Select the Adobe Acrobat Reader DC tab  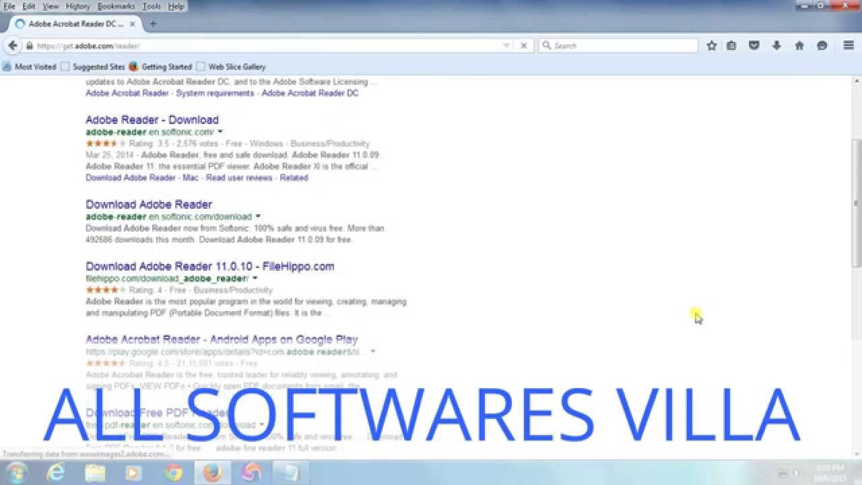pyautogui.click(x=75, y=24)
